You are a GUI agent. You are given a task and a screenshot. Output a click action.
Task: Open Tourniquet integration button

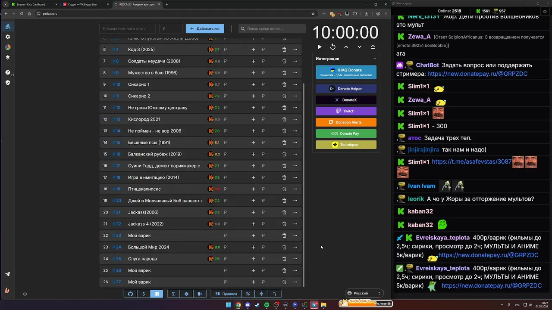[x=346, y=145]
